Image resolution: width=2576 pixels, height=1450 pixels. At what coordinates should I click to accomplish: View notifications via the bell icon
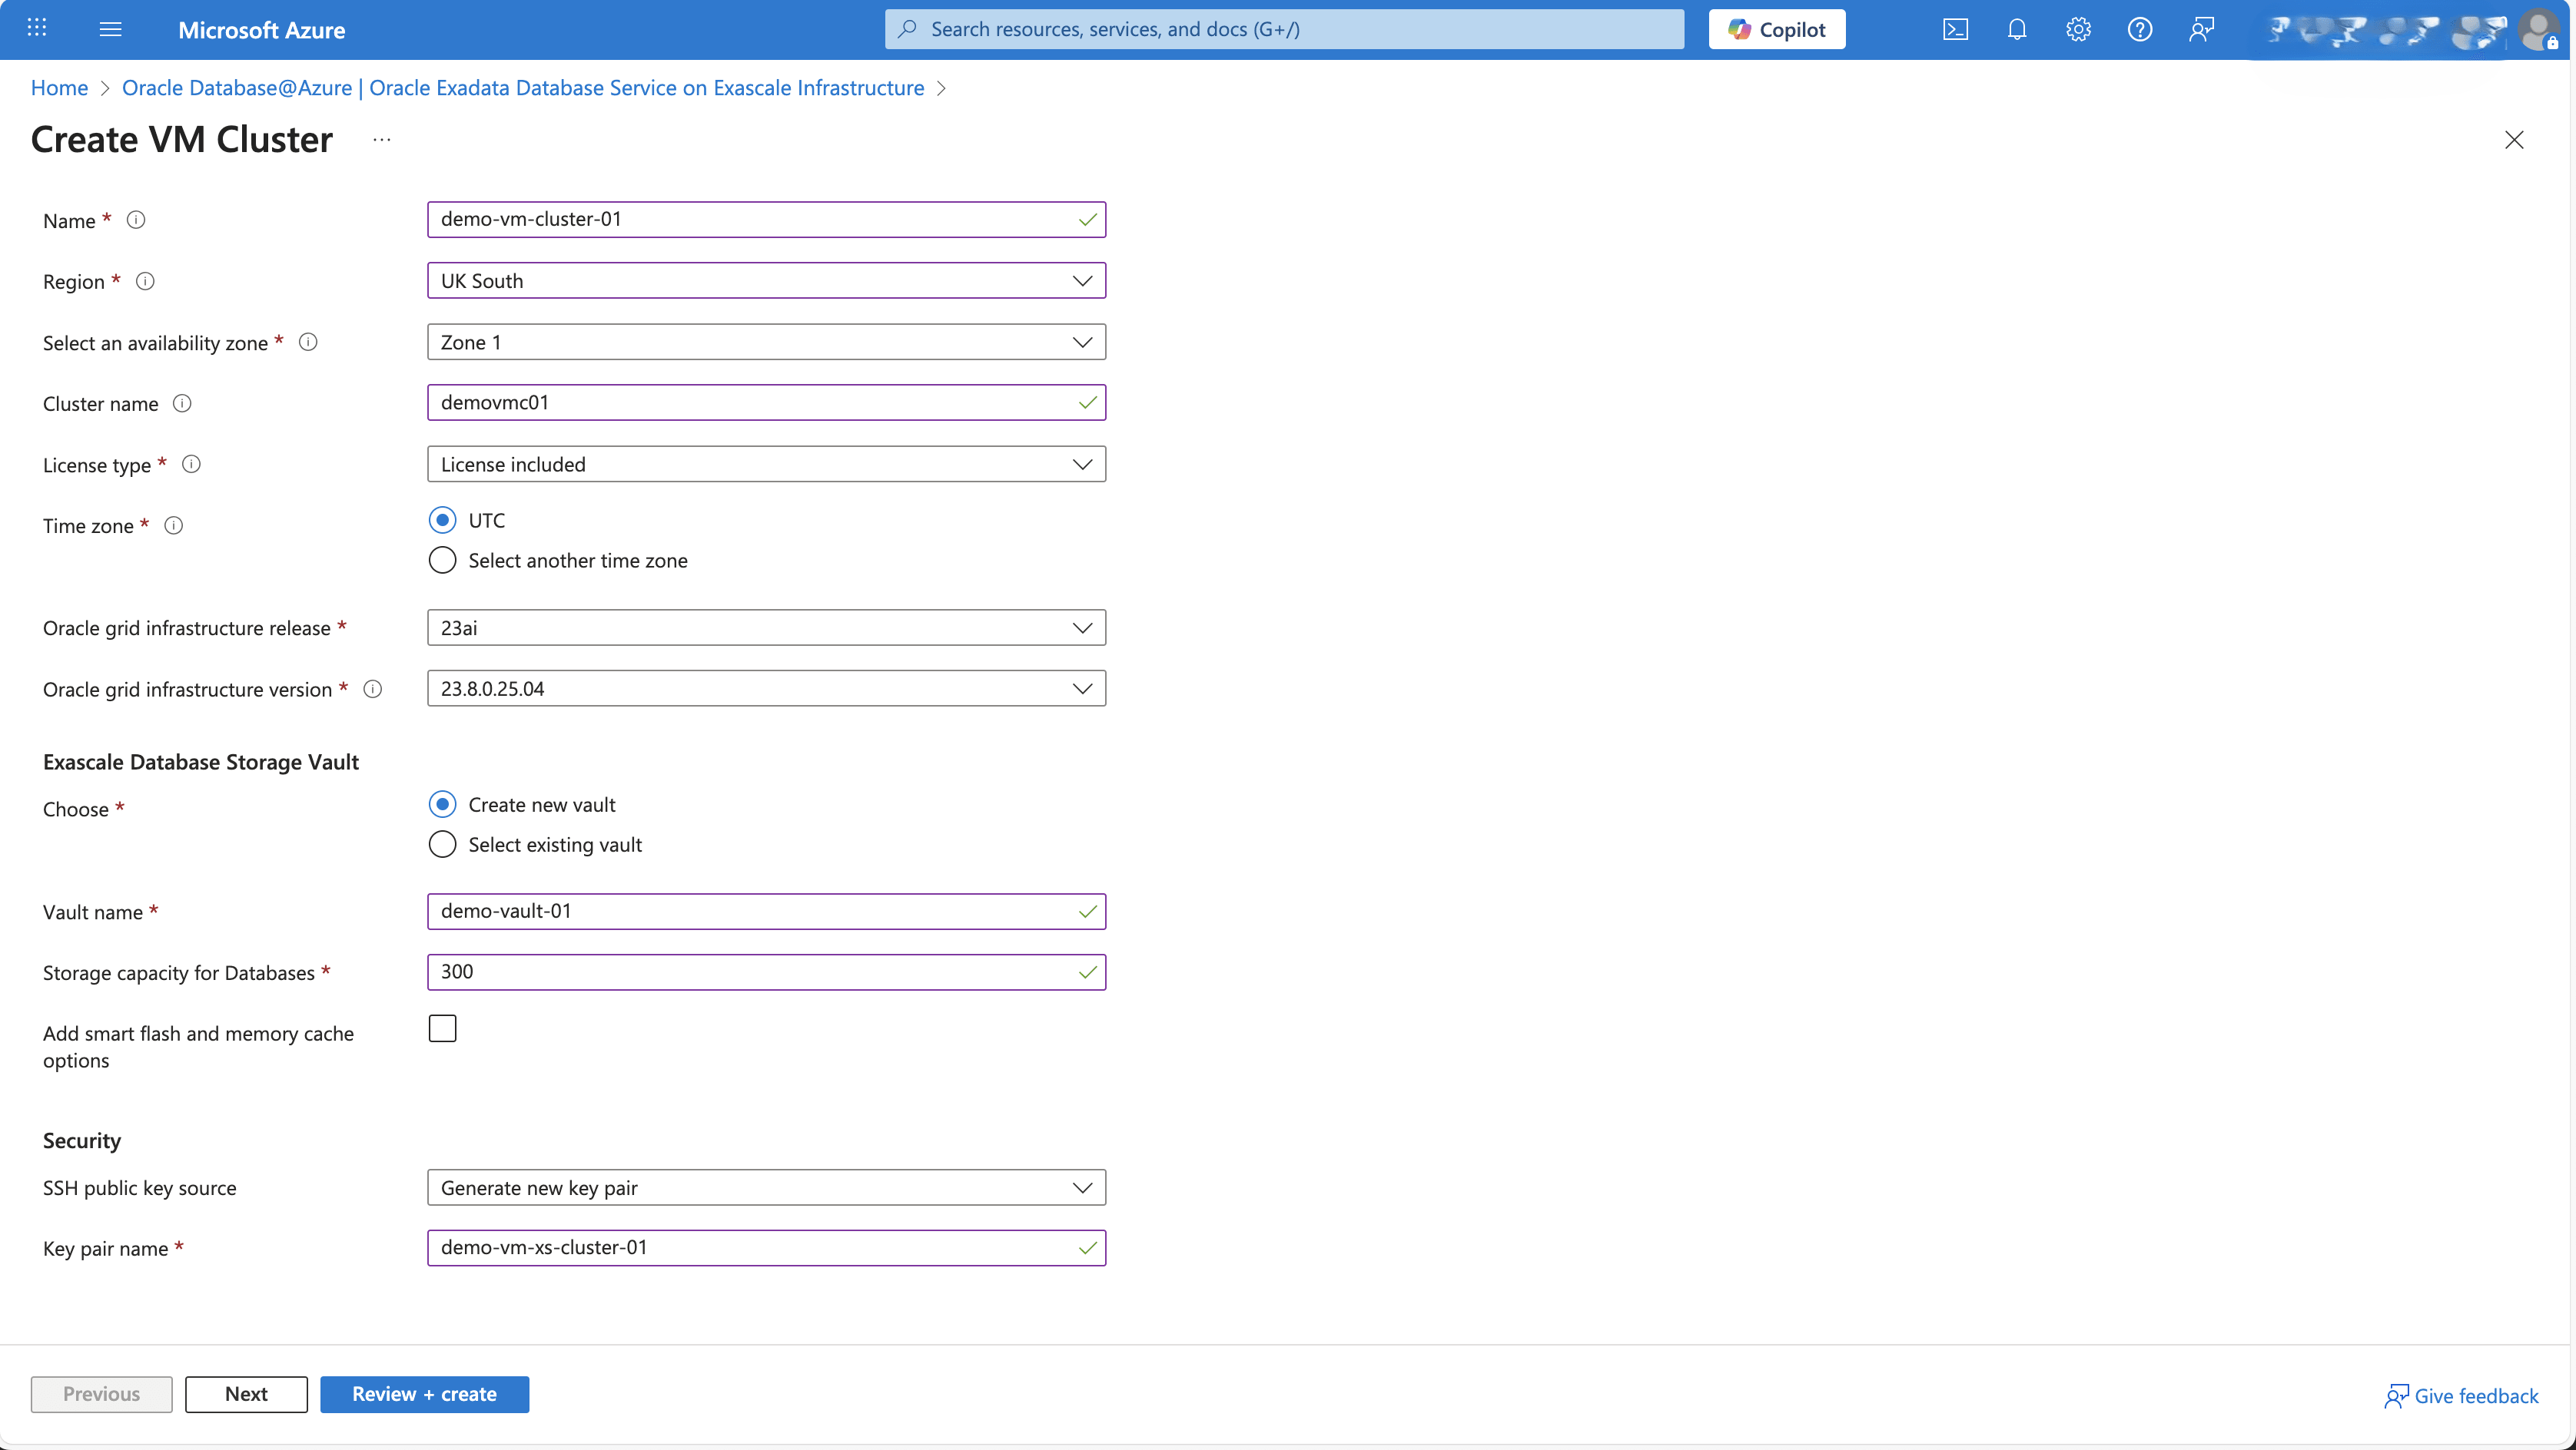click(2017, 29)
